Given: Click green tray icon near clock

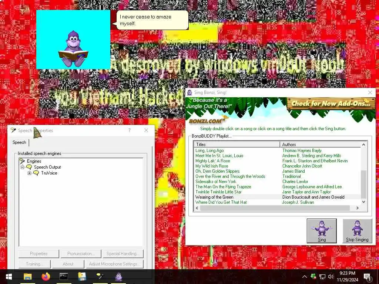Looking at the screenshot, I should tap(313, 276).
